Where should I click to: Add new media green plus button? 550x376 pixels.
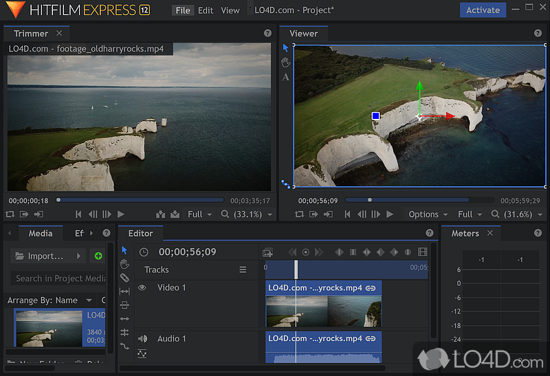pyautogui.click(x=98, y=256)
